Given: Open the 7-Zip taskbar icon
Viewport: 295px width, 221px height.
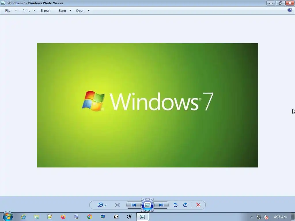Looking at the screenshot, I should pyautogui.click(x=116, y=217).
